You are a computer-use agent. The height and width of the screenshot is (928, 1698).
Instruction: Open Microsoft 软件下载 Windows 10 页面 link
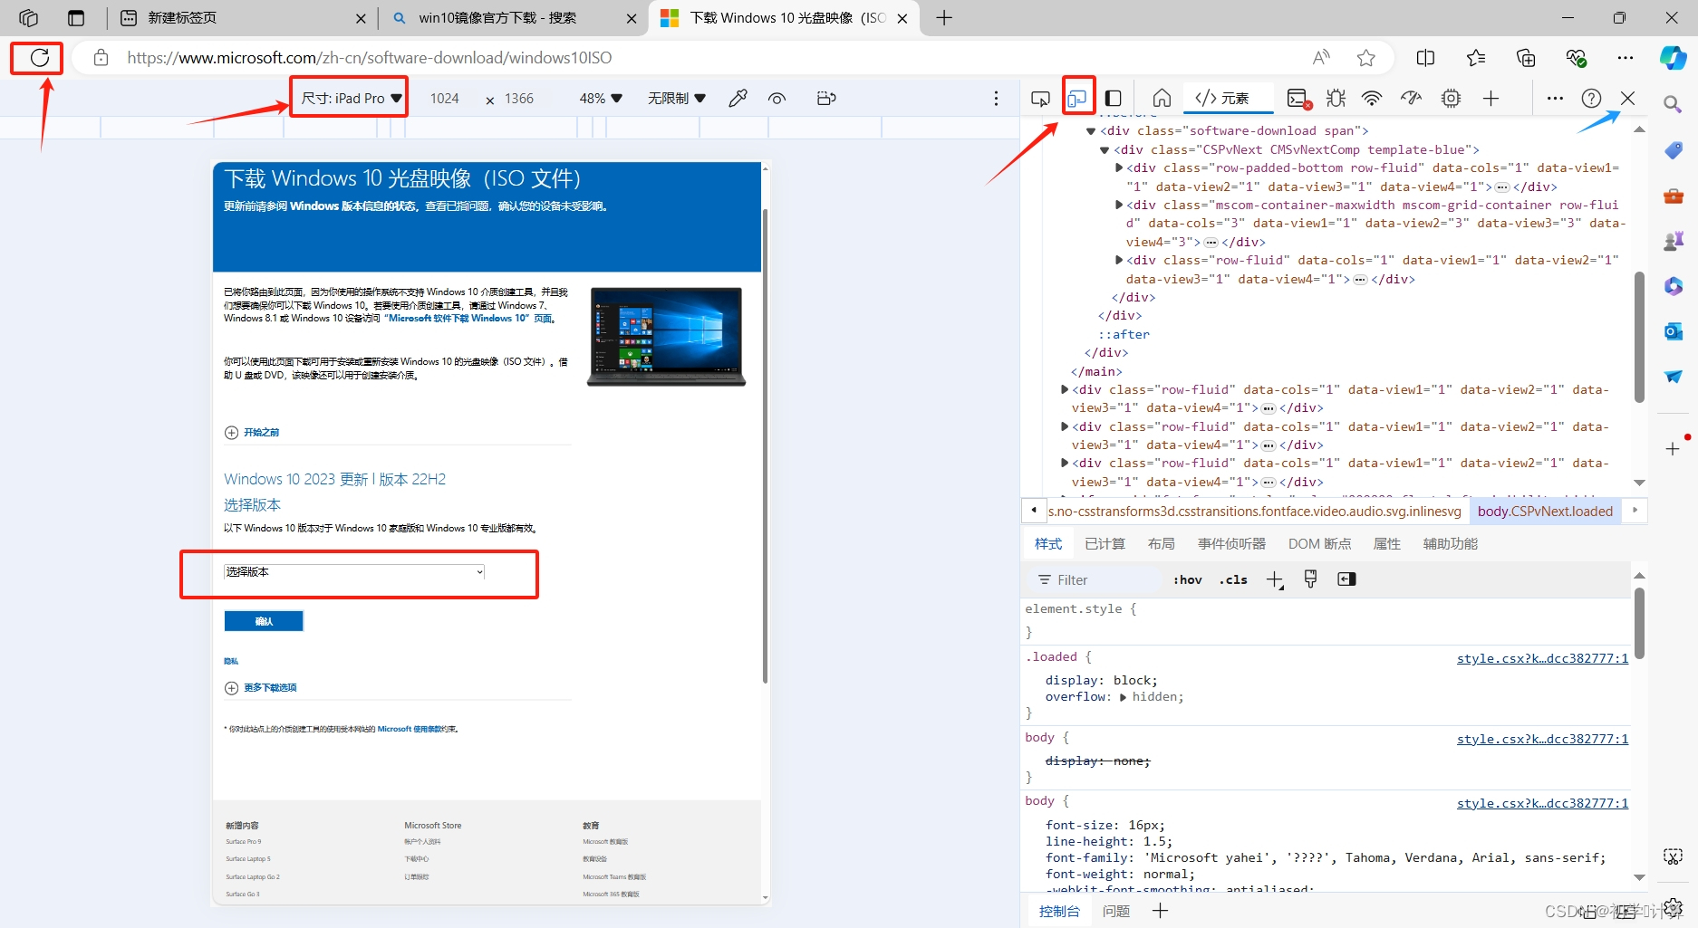click(x=469, y=319)
